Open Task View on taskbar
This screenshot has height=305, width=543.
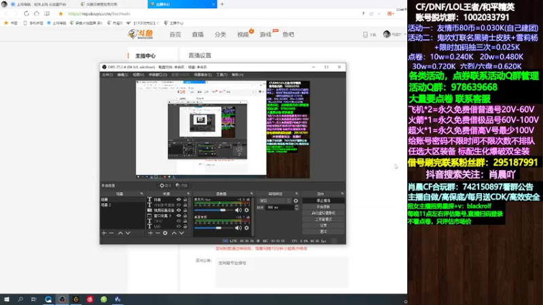(x=33, y=300)
